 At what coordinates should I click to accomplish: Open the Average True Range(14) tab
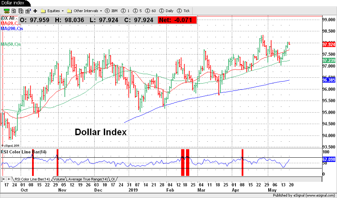(88, 179)
